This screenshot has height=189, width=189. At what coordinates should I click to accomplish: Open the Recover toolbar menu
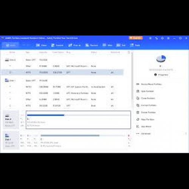pos(91,45)
